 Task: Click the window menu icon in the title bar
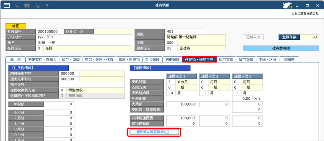pos(7,5)
